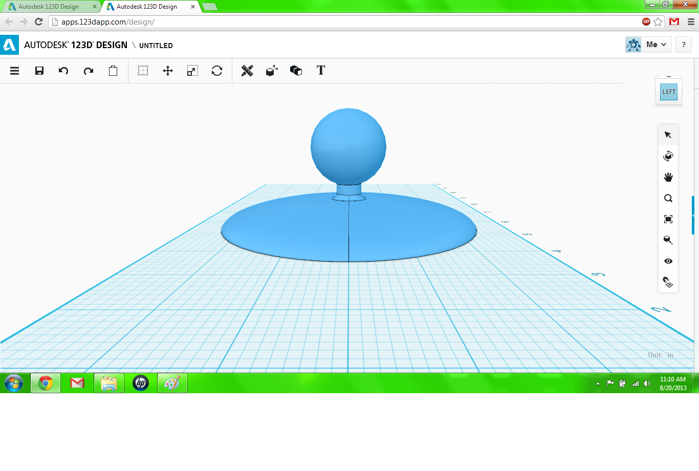Focus the apps.123dapp.com address bar
This screenshot has height=471, width=699.
click(344, 22)
